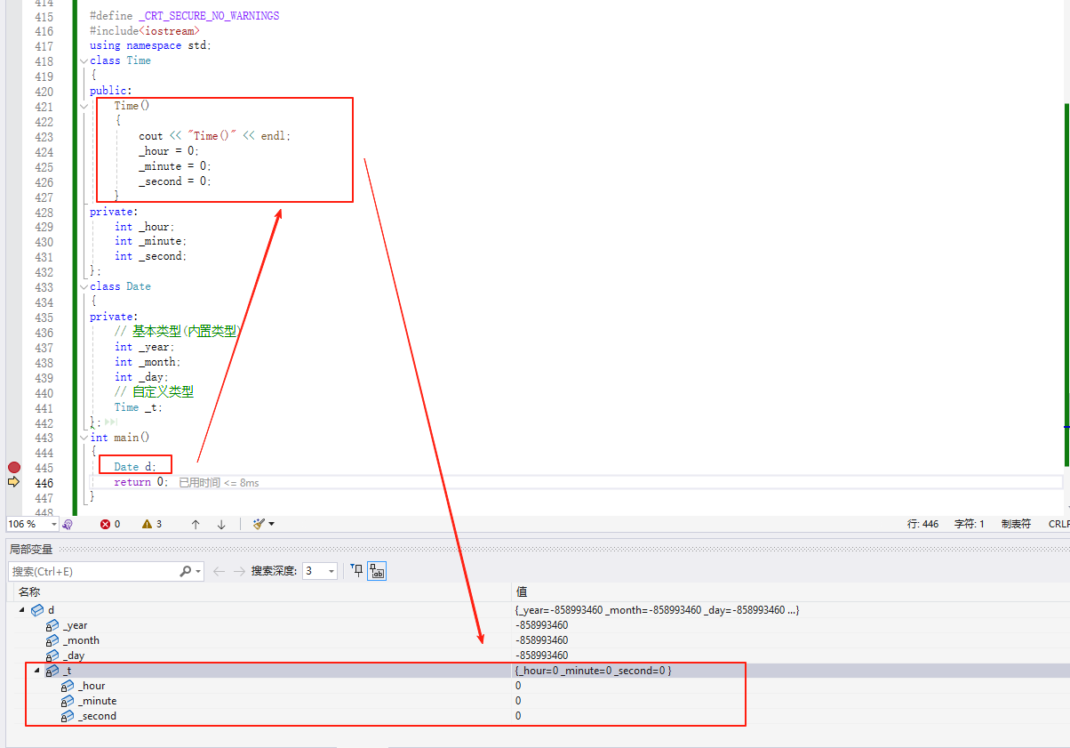Click the 局部变量 panel title
This screenshot has height=748, width=1070.
(x=31, y=549)
